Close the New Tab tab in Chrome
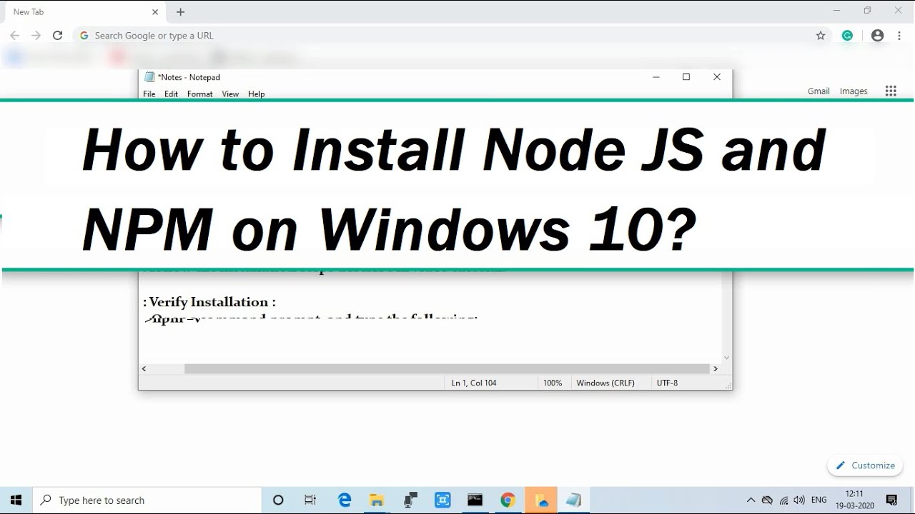Screen dimensions: 915x514 pyautogui.click(x=155, y=12)
